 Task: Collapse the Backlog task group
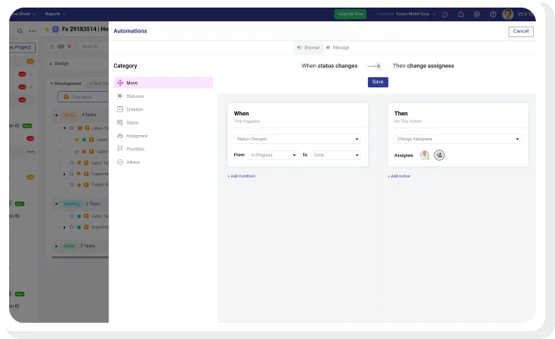pyautogui.click(x=56, y=204)
